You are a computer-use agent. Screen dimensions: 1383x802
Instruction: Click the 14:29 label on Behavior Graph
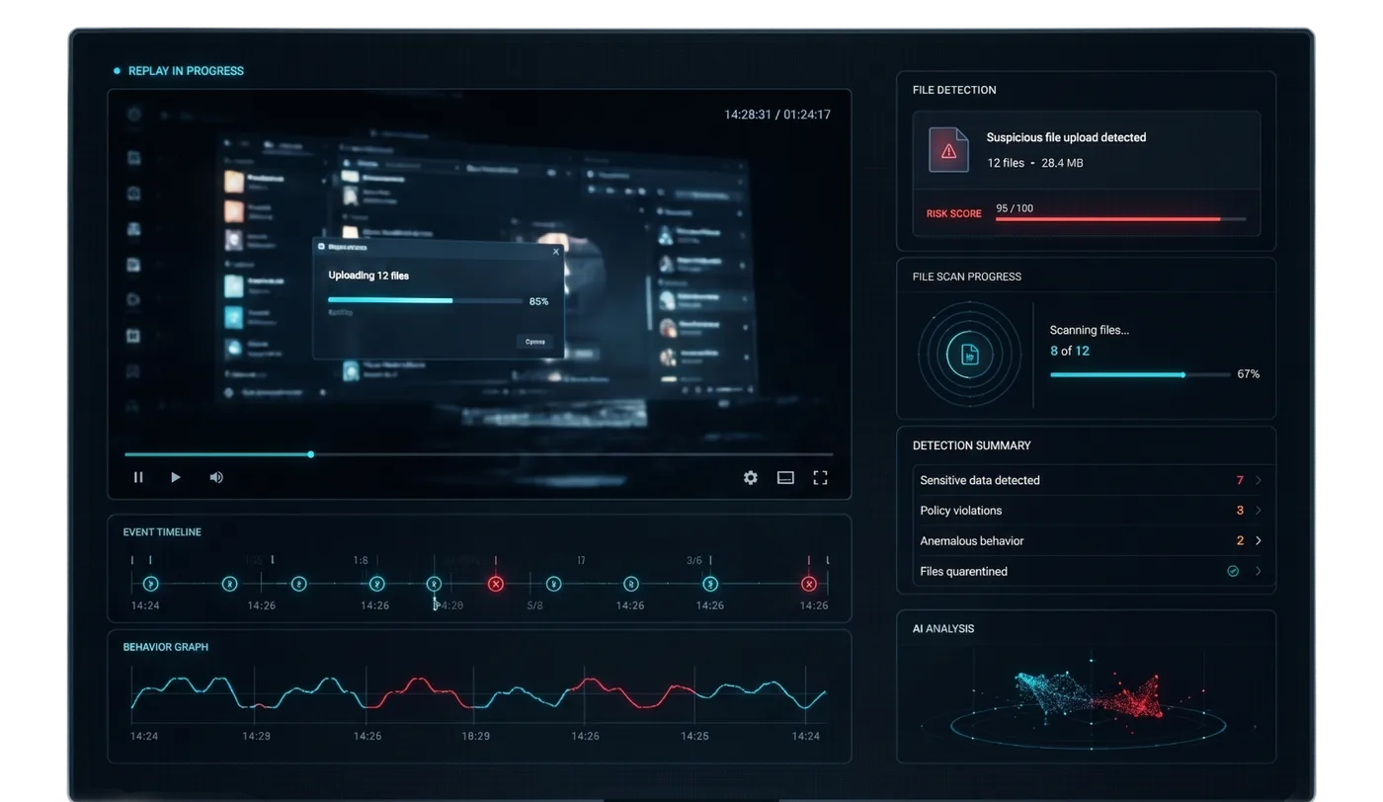point(257,736)
